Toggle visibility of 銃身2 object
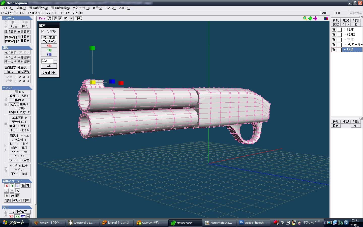Screen dimensions: 363x227 pos(334,35)
